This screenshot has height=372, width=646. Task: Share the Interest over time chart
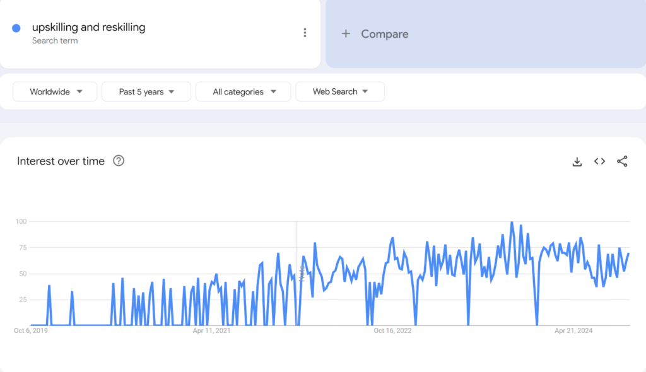pyautogui.click(x=622, y=161)
